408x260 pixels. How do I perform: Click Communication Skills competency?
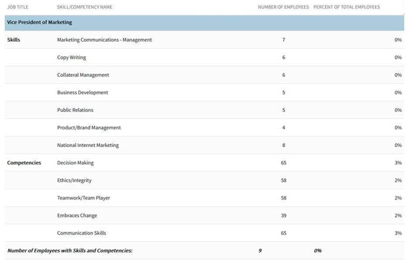click(x=82, y=233)
